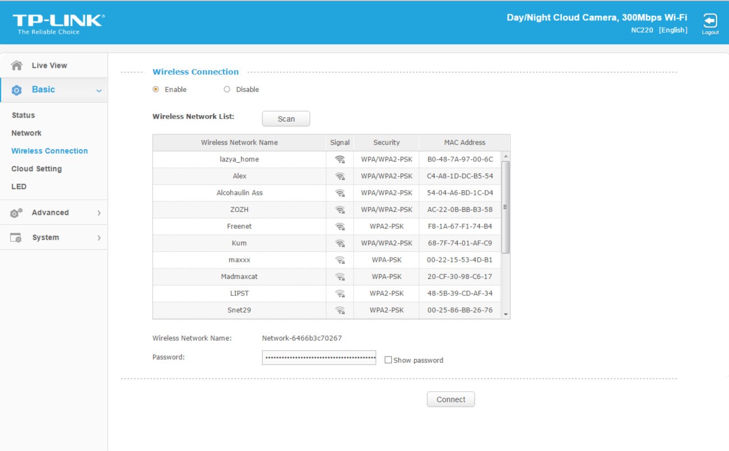Select the Disable radio button
The image size is (729, 451).
point(227,89)
